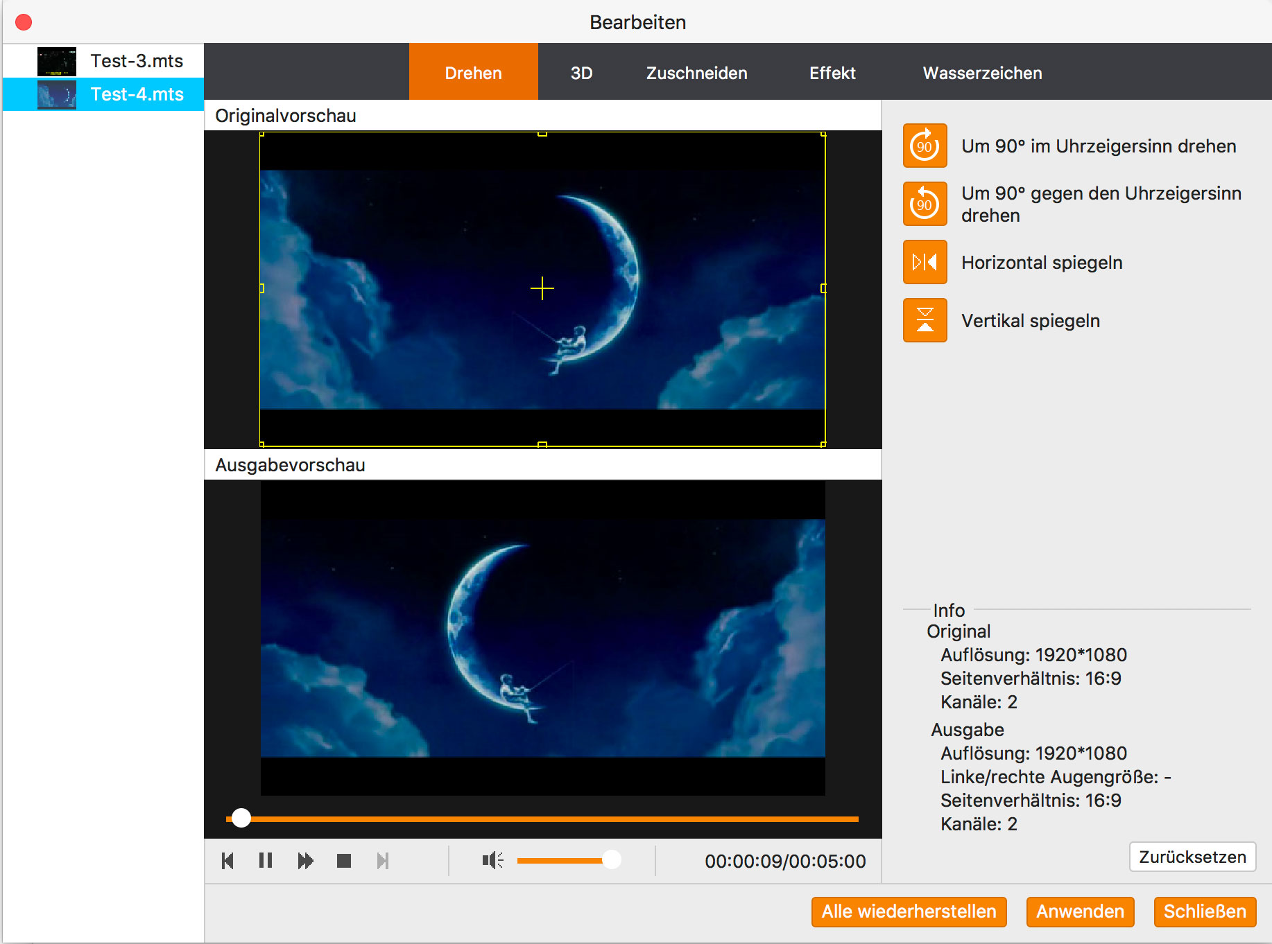This screenshot has width=1272, height=944.
Task: Click the time display 00:00:09/00:05:00
Action: point(785,861)
